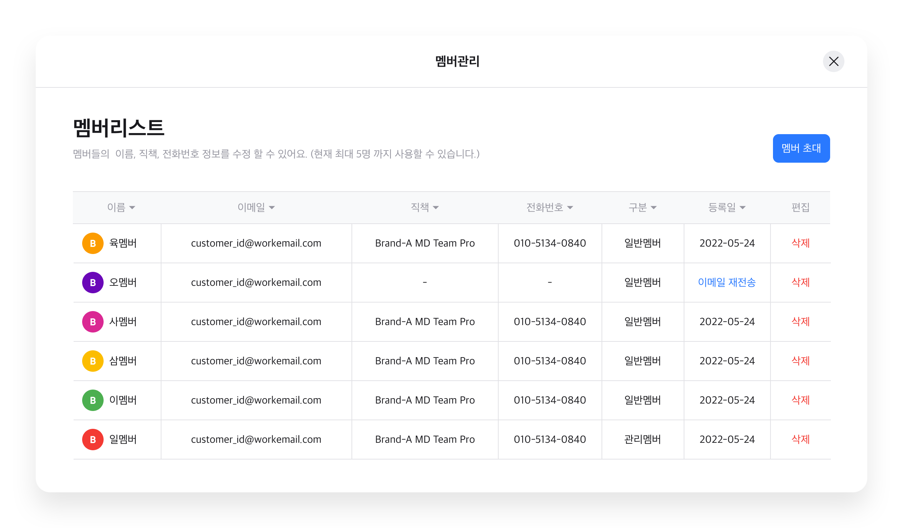This screenshot has height=528, width=903.
Task: Click 일멤버's registration date 2022-05-24
Action: (x=727, y=439)
